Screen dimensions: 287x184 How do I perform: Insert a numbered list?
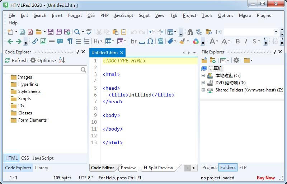click(86, 41)
